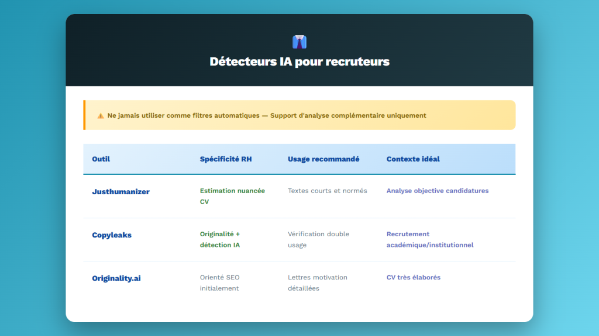
Task: Select the "Spécificité RH" column header
Action: pos(226,159)
